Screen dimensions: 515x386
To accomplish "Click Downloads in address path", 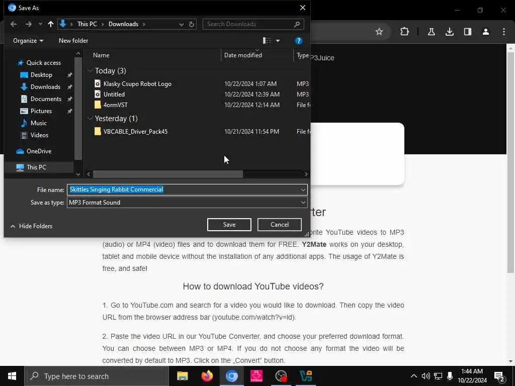I will pos(124,24).
